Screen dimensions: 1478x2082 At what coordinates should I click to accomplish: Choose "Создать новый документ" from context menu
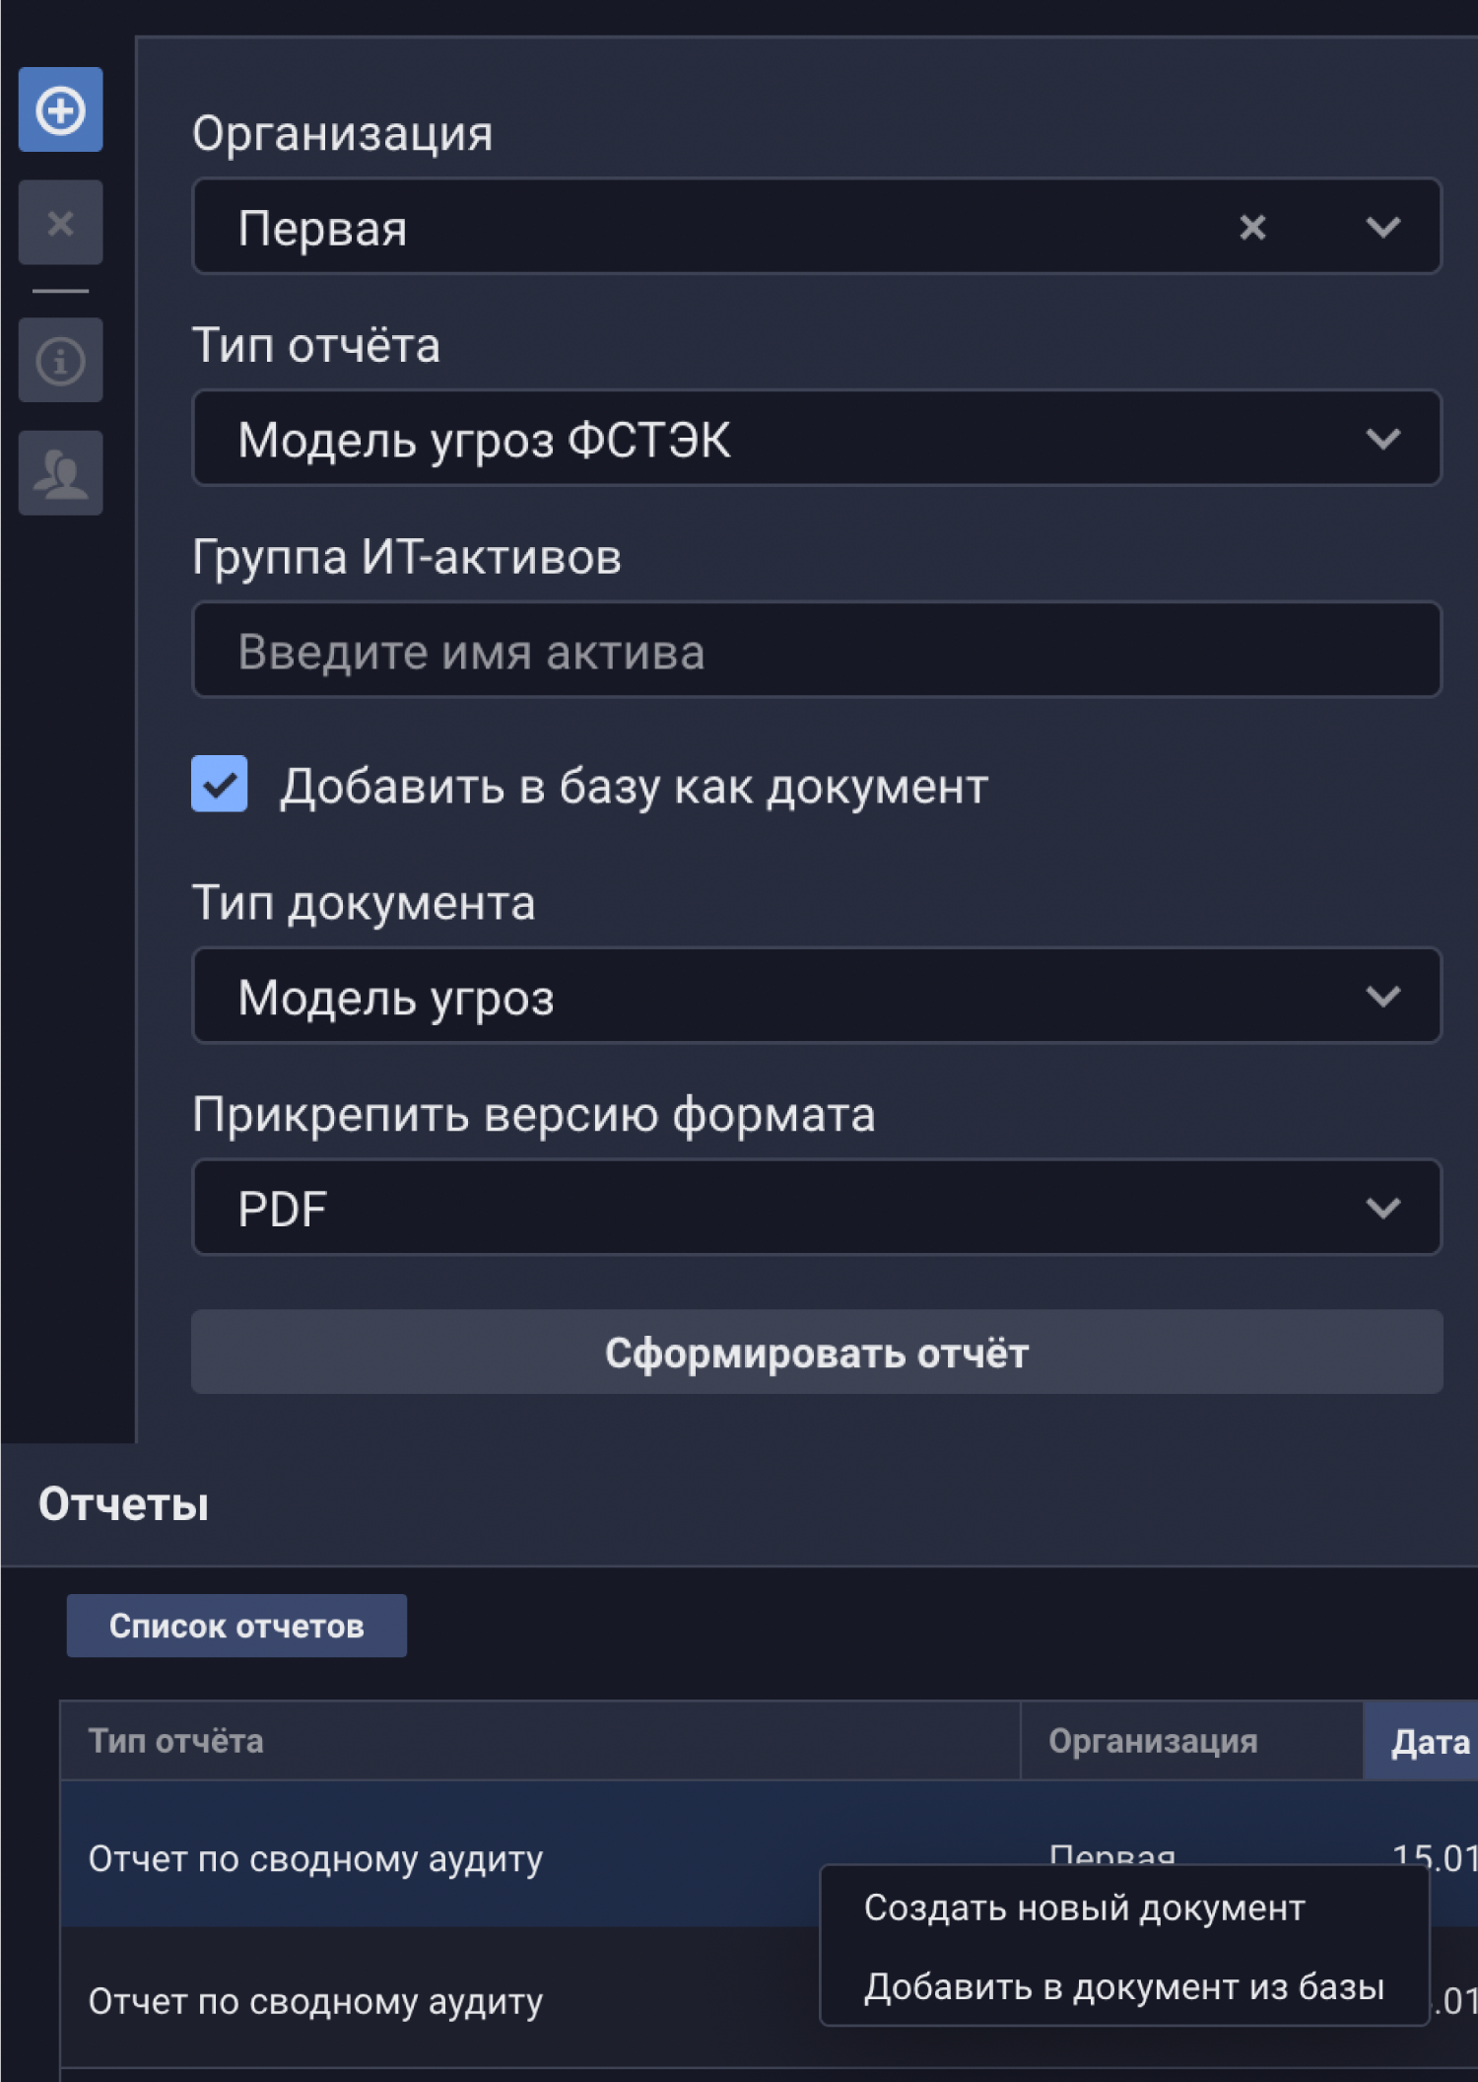pyautogui.click(x=1084, y=1908)
